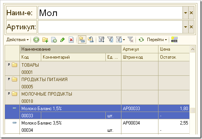This screenshot has height=139, width=202.
Task: Click the green Refresh icon
Action: [x=141, y=40]
